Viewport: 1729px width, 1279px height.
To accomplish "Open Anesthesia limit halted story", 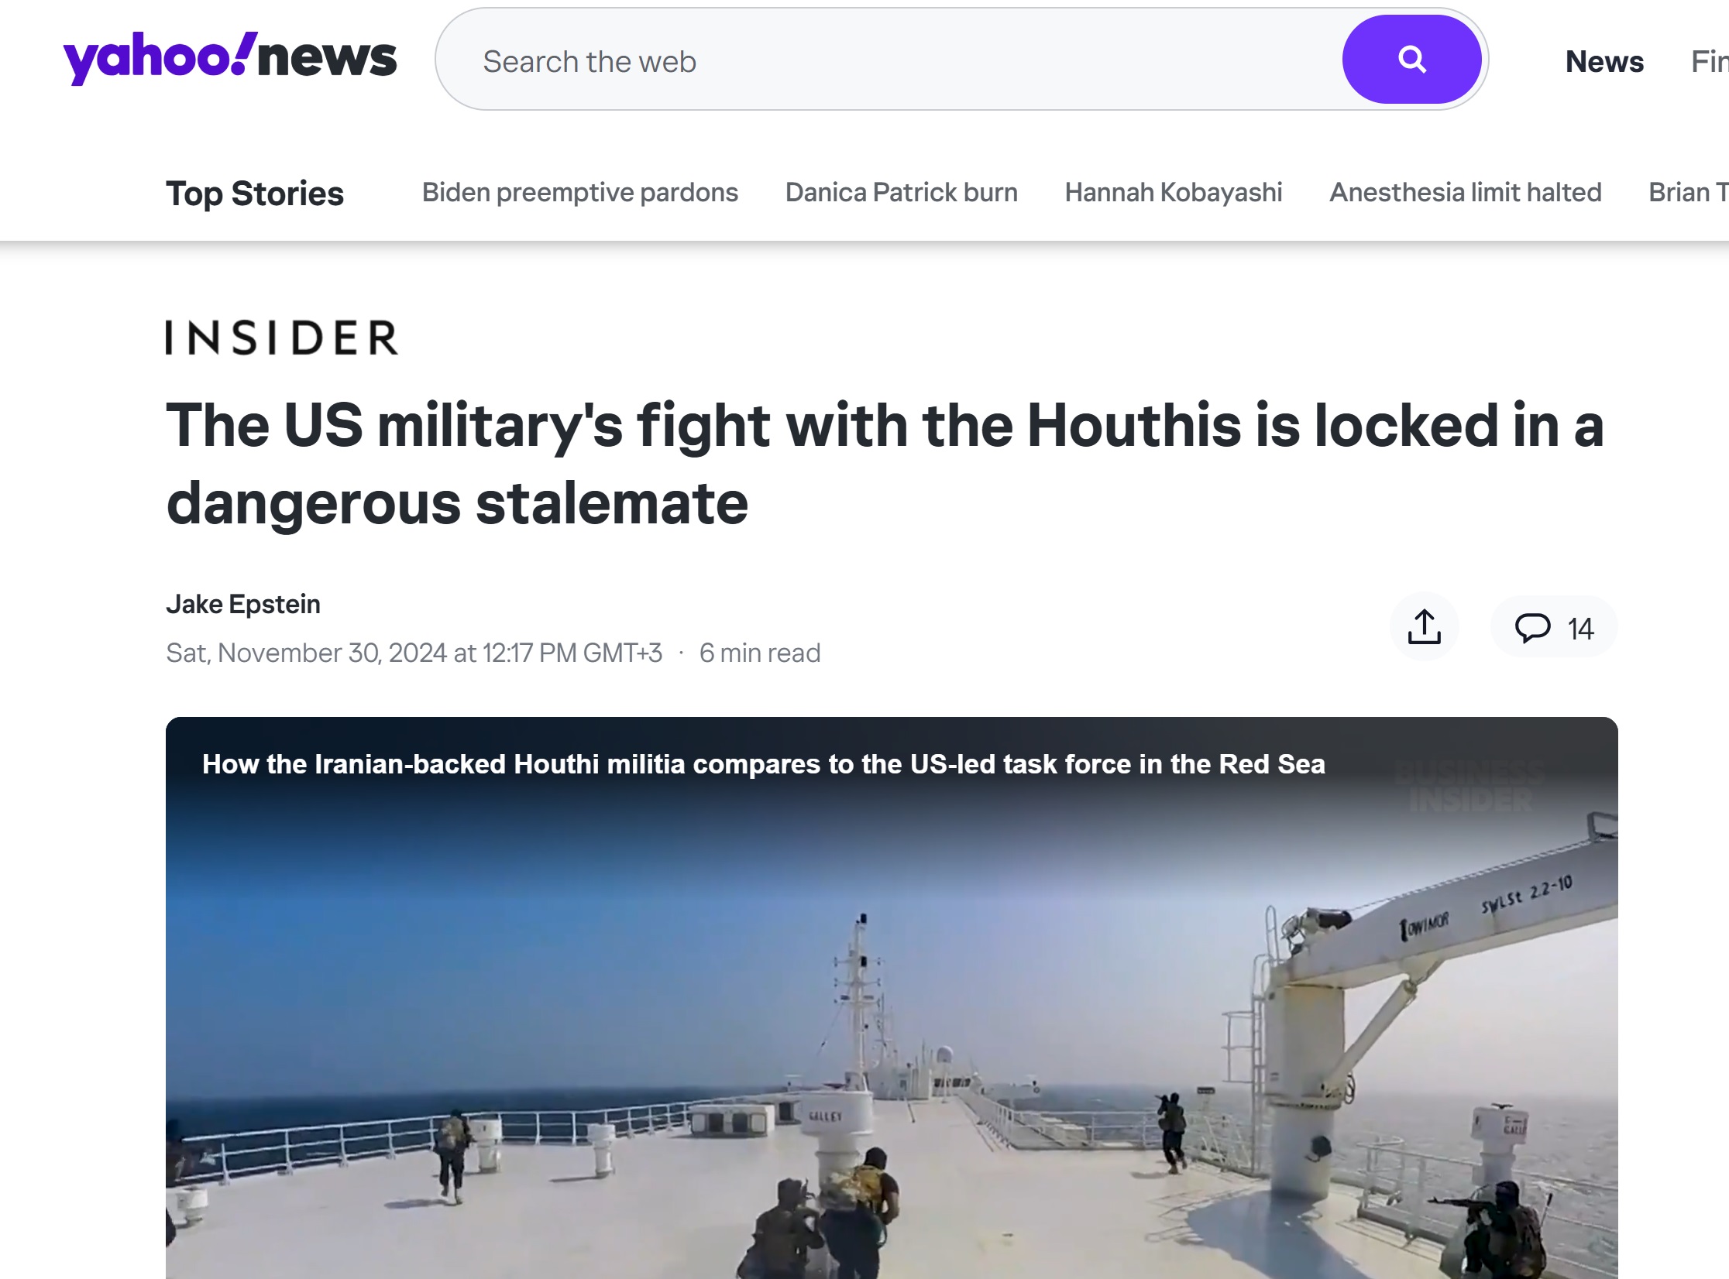I will (x=1466, y=192).
